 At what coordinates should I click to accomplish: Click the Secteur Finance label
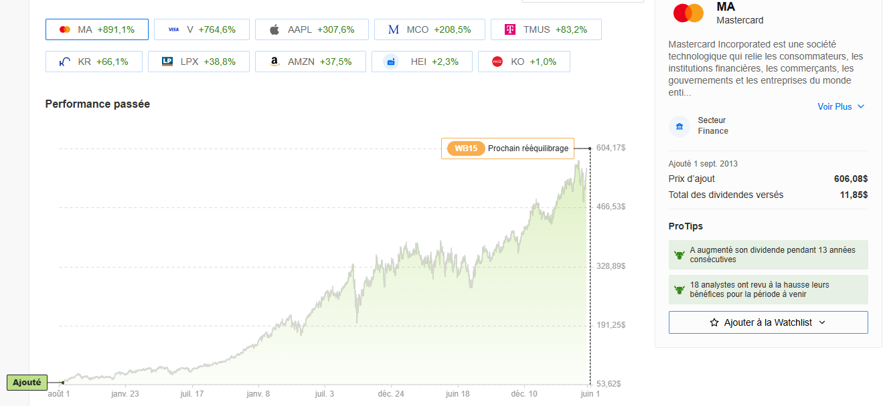point(713,126)
